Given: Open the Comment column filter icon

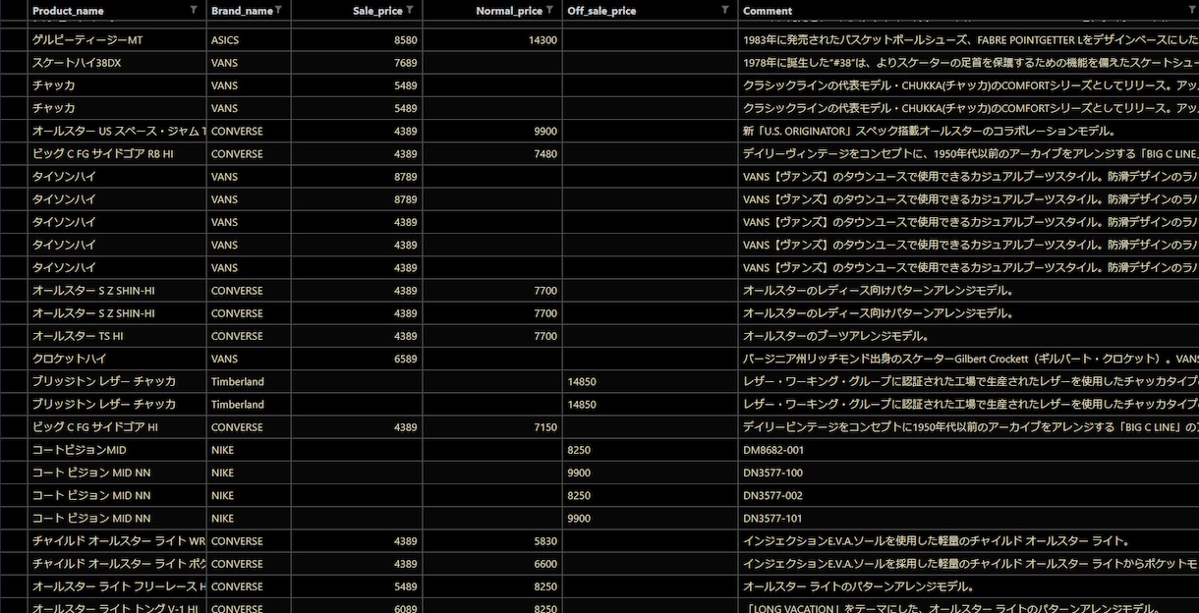Looking at the screenshot, I should [x=1192, y=10].
